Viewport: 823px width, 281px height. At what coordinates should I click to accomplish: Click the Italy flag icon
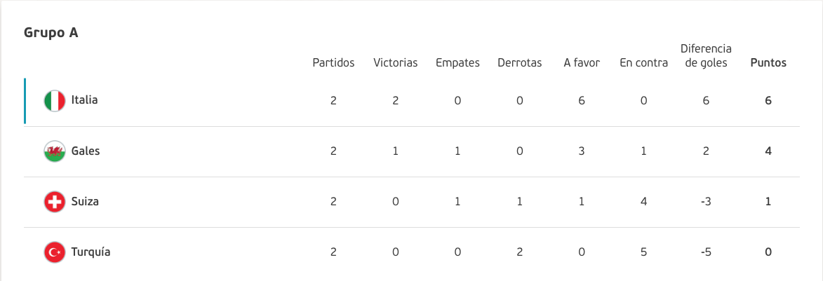tap(55, 101)
